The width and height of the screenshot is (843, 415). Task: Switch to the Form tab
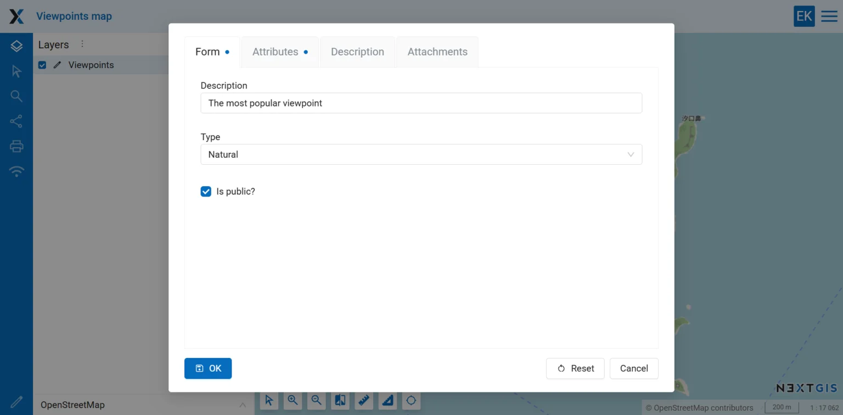(x=212, y=52)
